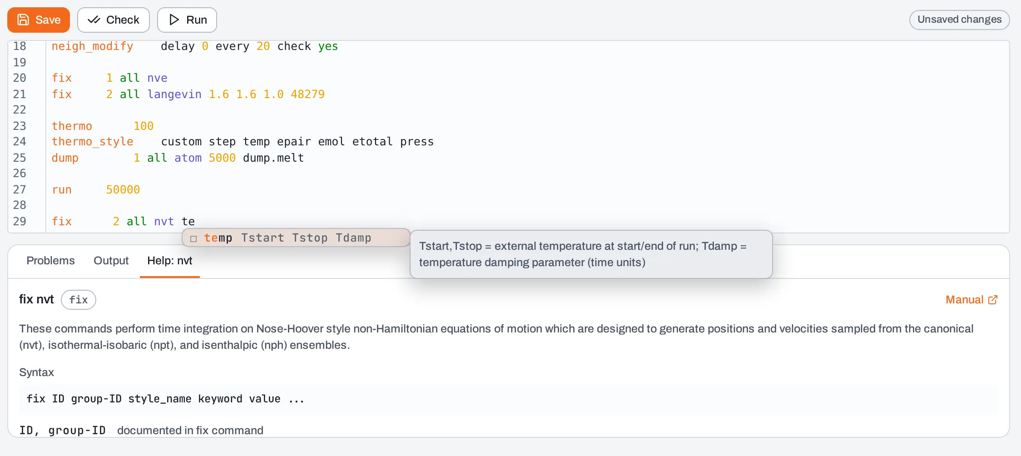Accept the temp Tstart Tstop Tdamp suggestion
The image size is (1021, 456).
296,238
